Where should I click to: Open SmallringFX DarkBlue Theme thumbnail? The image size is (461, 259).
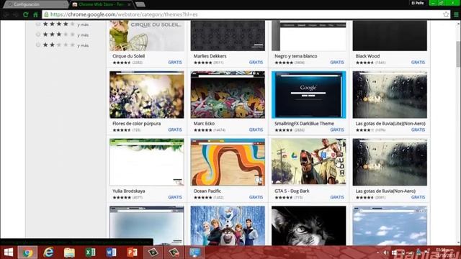pos(309,94)
